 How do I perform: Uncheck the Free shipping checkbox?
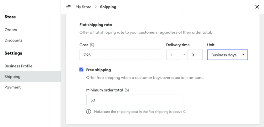[81, 70]
